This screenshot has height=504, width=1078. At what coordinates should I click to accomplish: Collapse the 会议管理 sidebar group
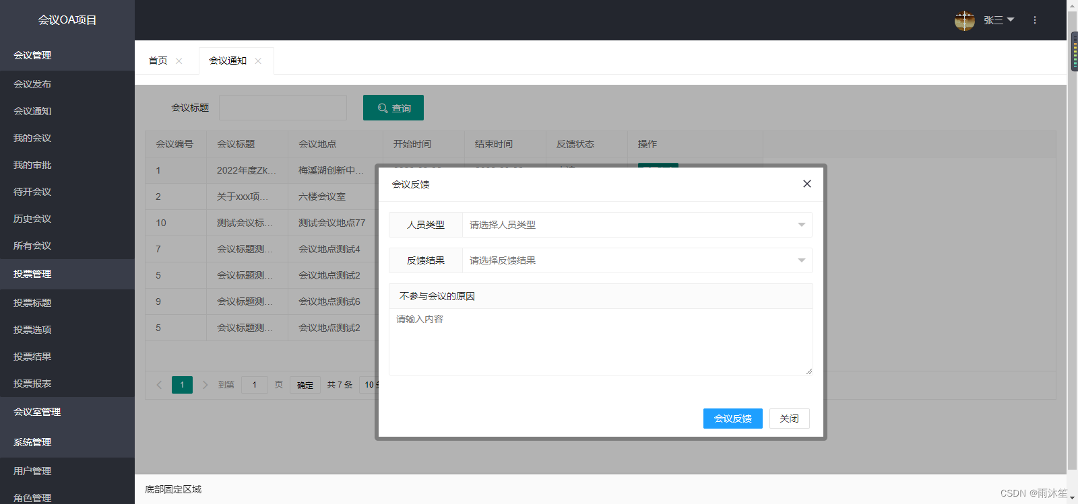[67, 55]
